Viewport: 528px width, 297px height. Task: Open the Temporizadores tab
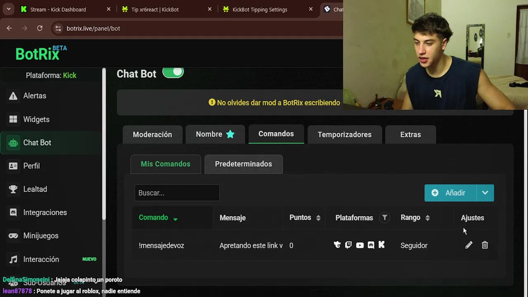pyautogui.click(x=344, y=134)
